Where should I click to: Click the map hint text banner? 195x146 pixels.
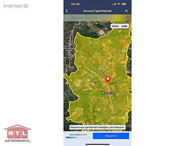coord(97,127)
